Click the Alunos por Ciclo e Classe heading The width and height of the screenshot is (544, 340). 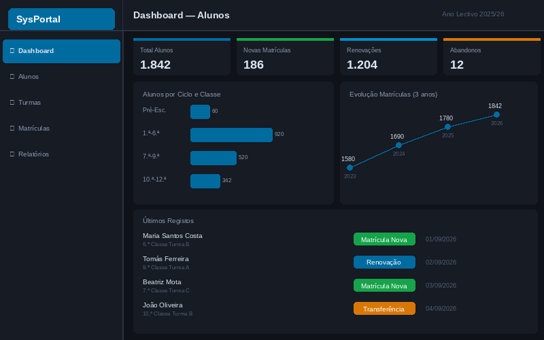(x=182, y=95)
